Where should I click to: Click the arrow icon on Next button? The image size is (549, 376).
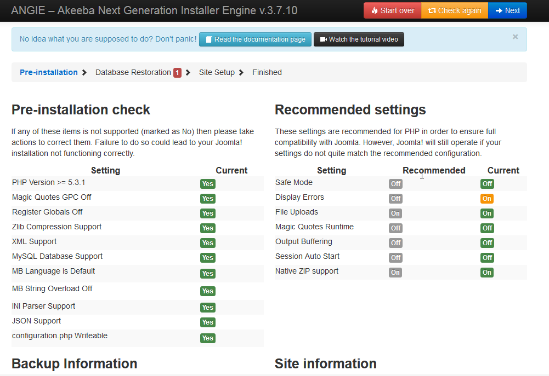coord(499,10)
